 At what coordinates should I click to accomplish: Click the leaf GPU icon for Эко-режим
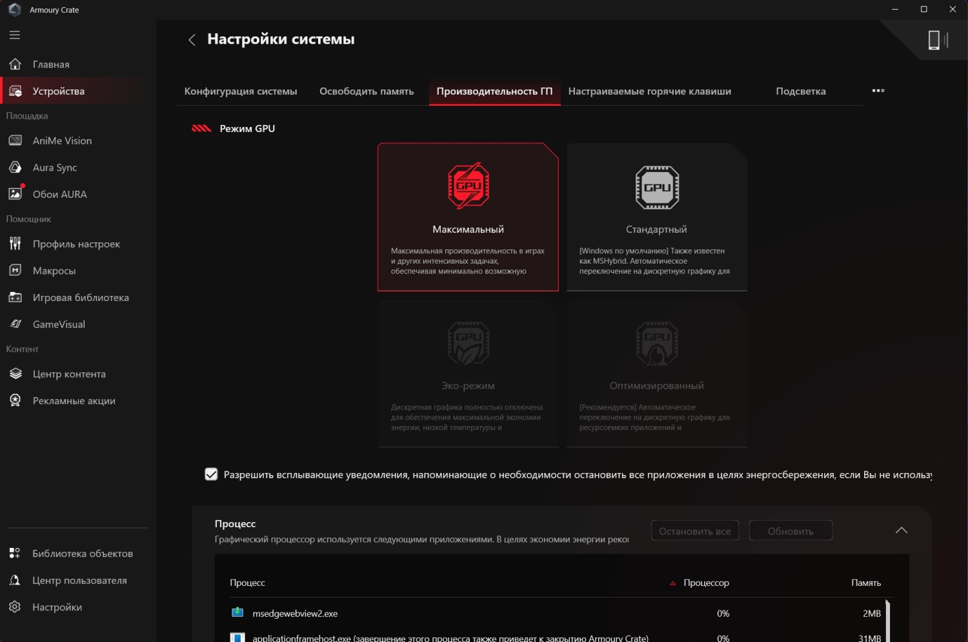[469, 343]
